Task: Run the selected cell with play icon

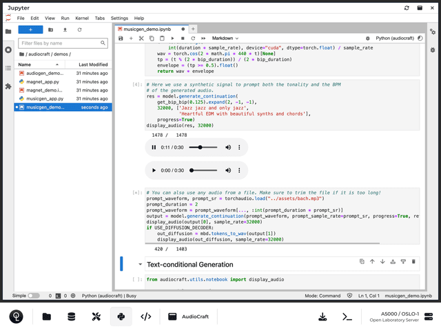Action: 172,38
